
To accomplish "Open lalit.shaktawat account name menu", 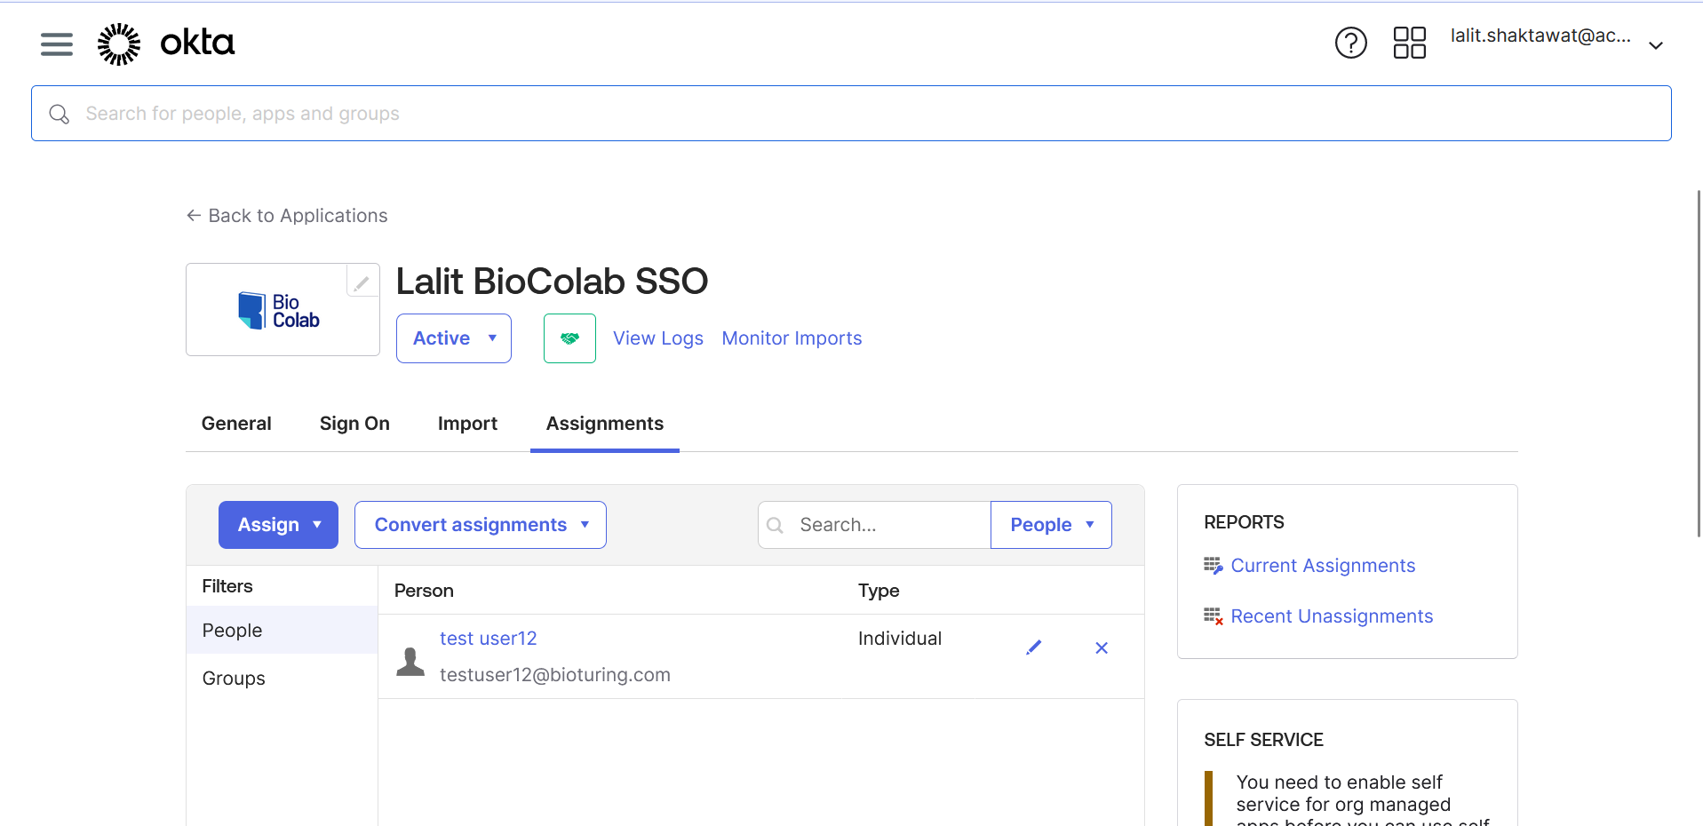I will (x=1540, y=36).
